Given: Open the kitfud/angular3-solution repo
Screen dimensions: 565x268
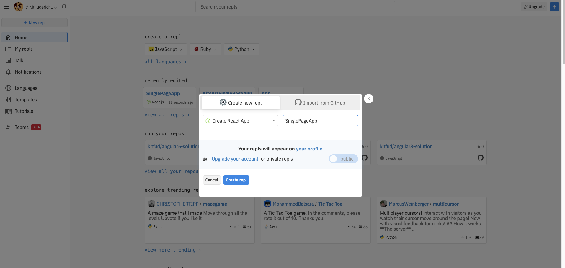Looking at the screenshot, I should [x=406, y=146].
